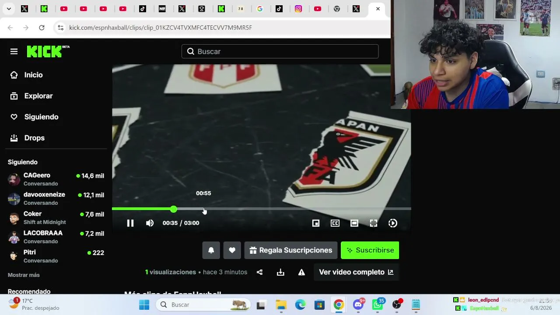Screen dimensions: 560x315
Task: Switch to the Google tab
Action: (260, 9)
